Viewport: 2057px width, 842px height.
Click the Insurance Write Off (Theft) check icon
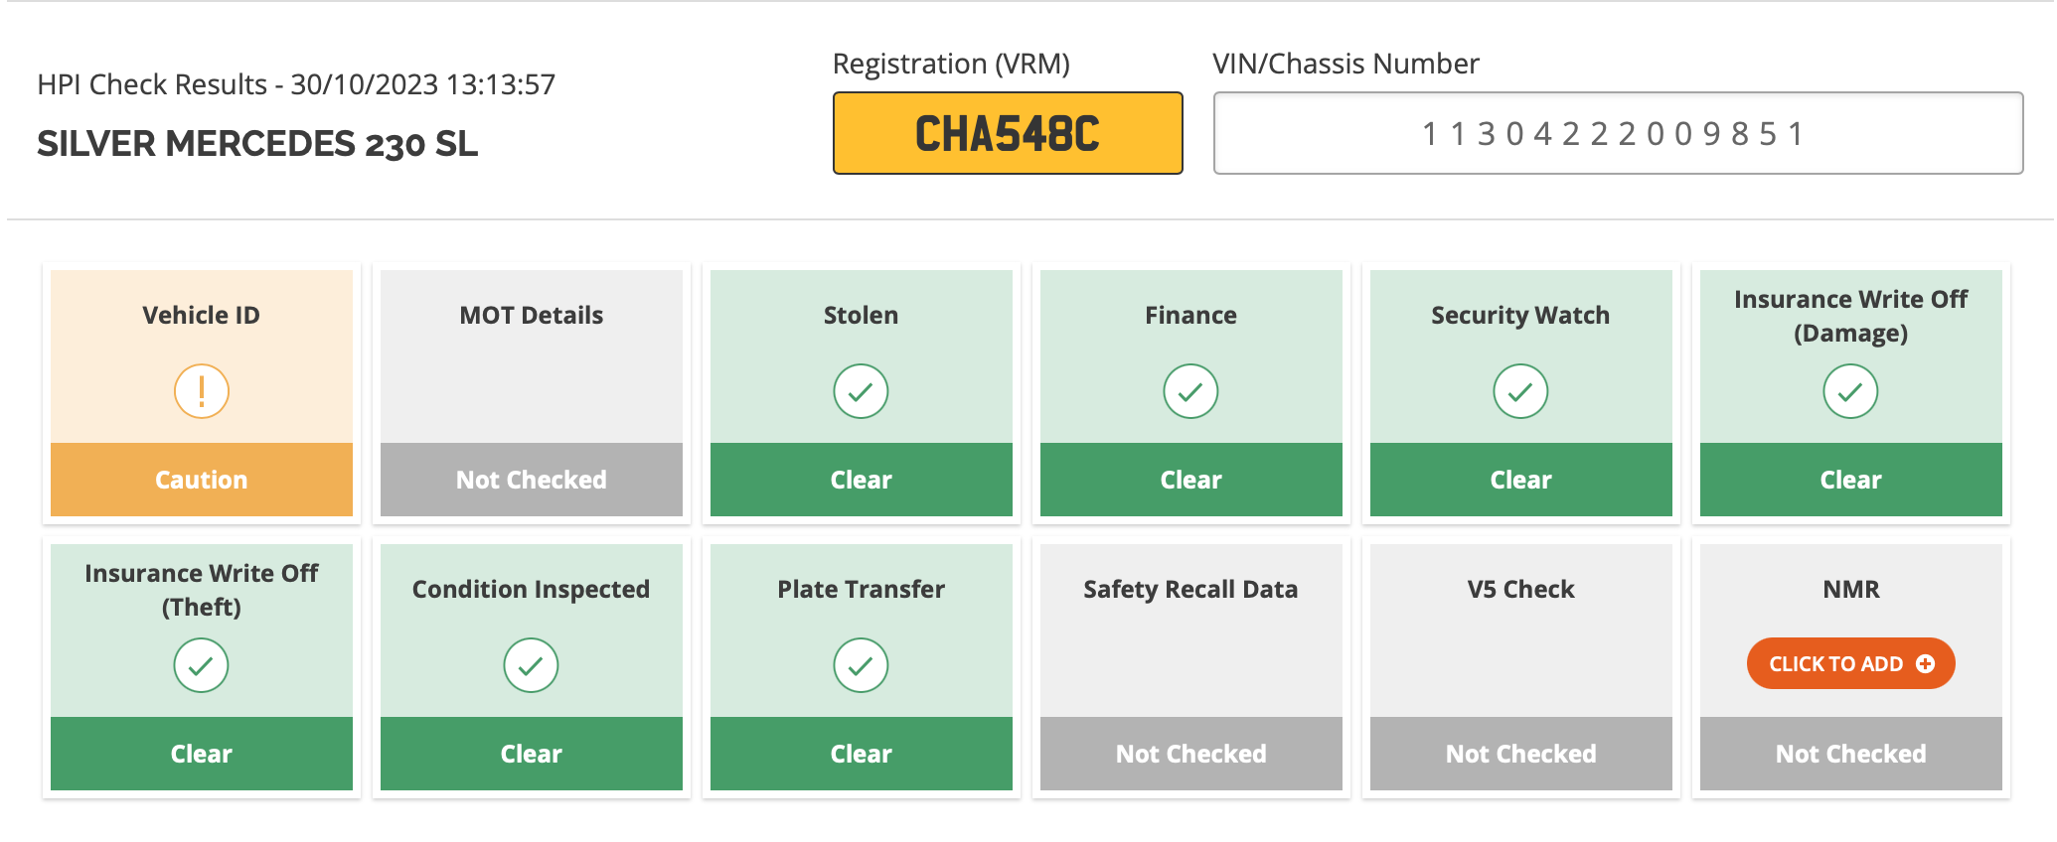(x=202, y=665)
